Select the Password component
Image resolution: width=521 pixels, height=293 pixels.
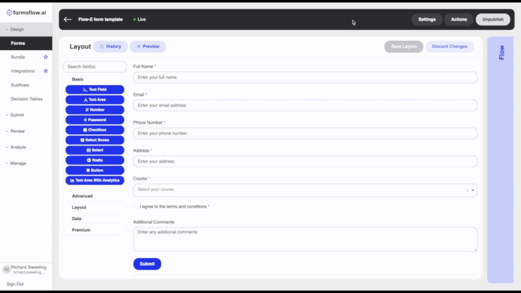(94, 120)
